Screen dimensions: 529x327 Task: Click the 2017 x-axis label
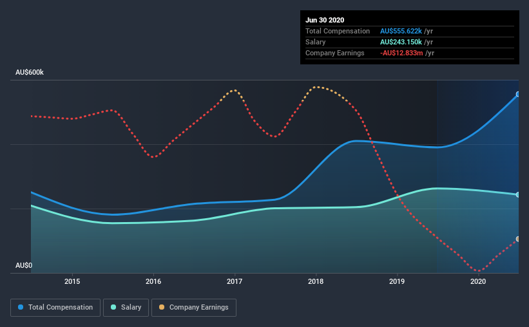pos(235,281)
